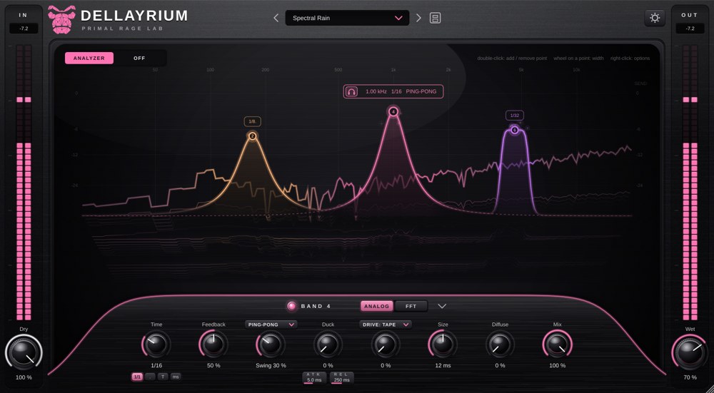Screen dimensions: 714x393
Task: Click the input level meter
Action: 24,183
